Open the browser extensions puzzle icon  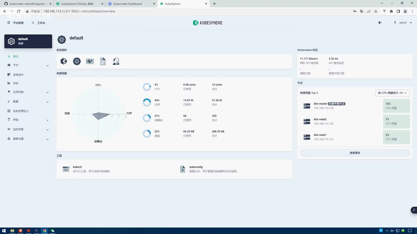point(391,11)
